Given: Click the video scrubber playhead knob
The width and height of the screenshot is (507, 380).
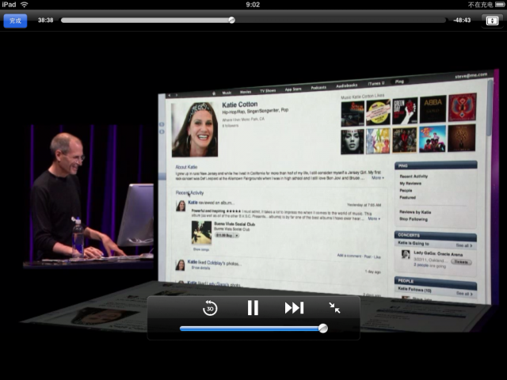Looking at the screenshot, I should [232, 20].
